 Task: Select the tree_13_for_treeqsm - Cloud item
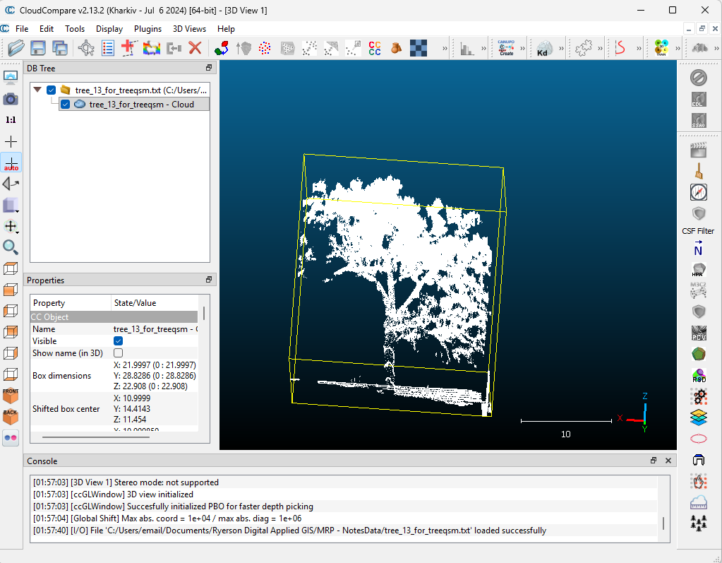click(x=141, y=105)
